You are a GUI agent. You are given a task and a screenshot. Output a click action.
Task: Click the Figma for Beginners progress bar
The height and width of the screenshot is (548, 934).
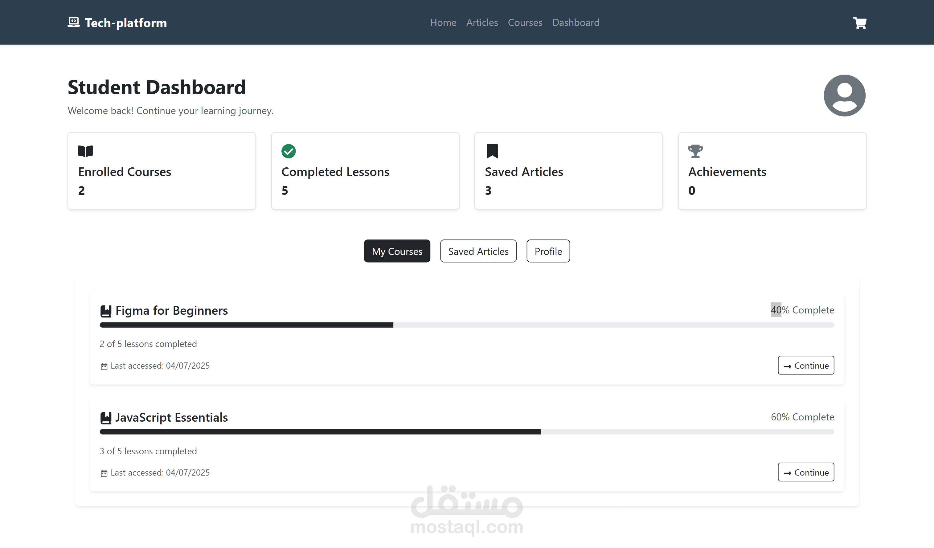coord(467,325)
